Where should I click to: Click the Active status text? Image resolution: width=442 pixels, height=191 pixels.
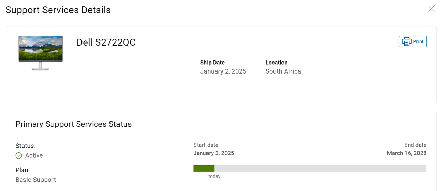(34, 156)
